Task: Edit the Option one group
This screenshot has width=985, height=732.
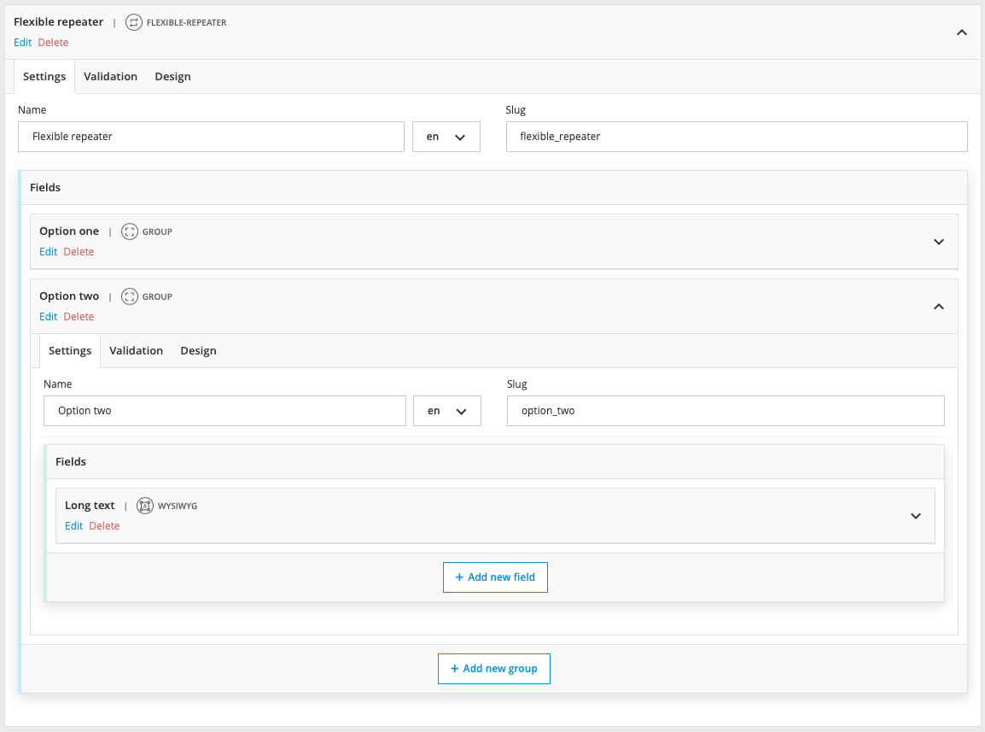Action: click(48, 252)
